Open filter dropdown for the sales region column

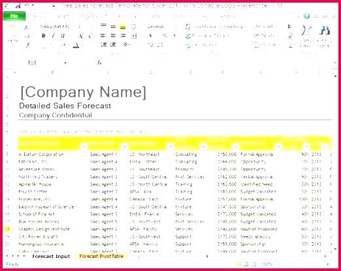[x=170, y=147]
